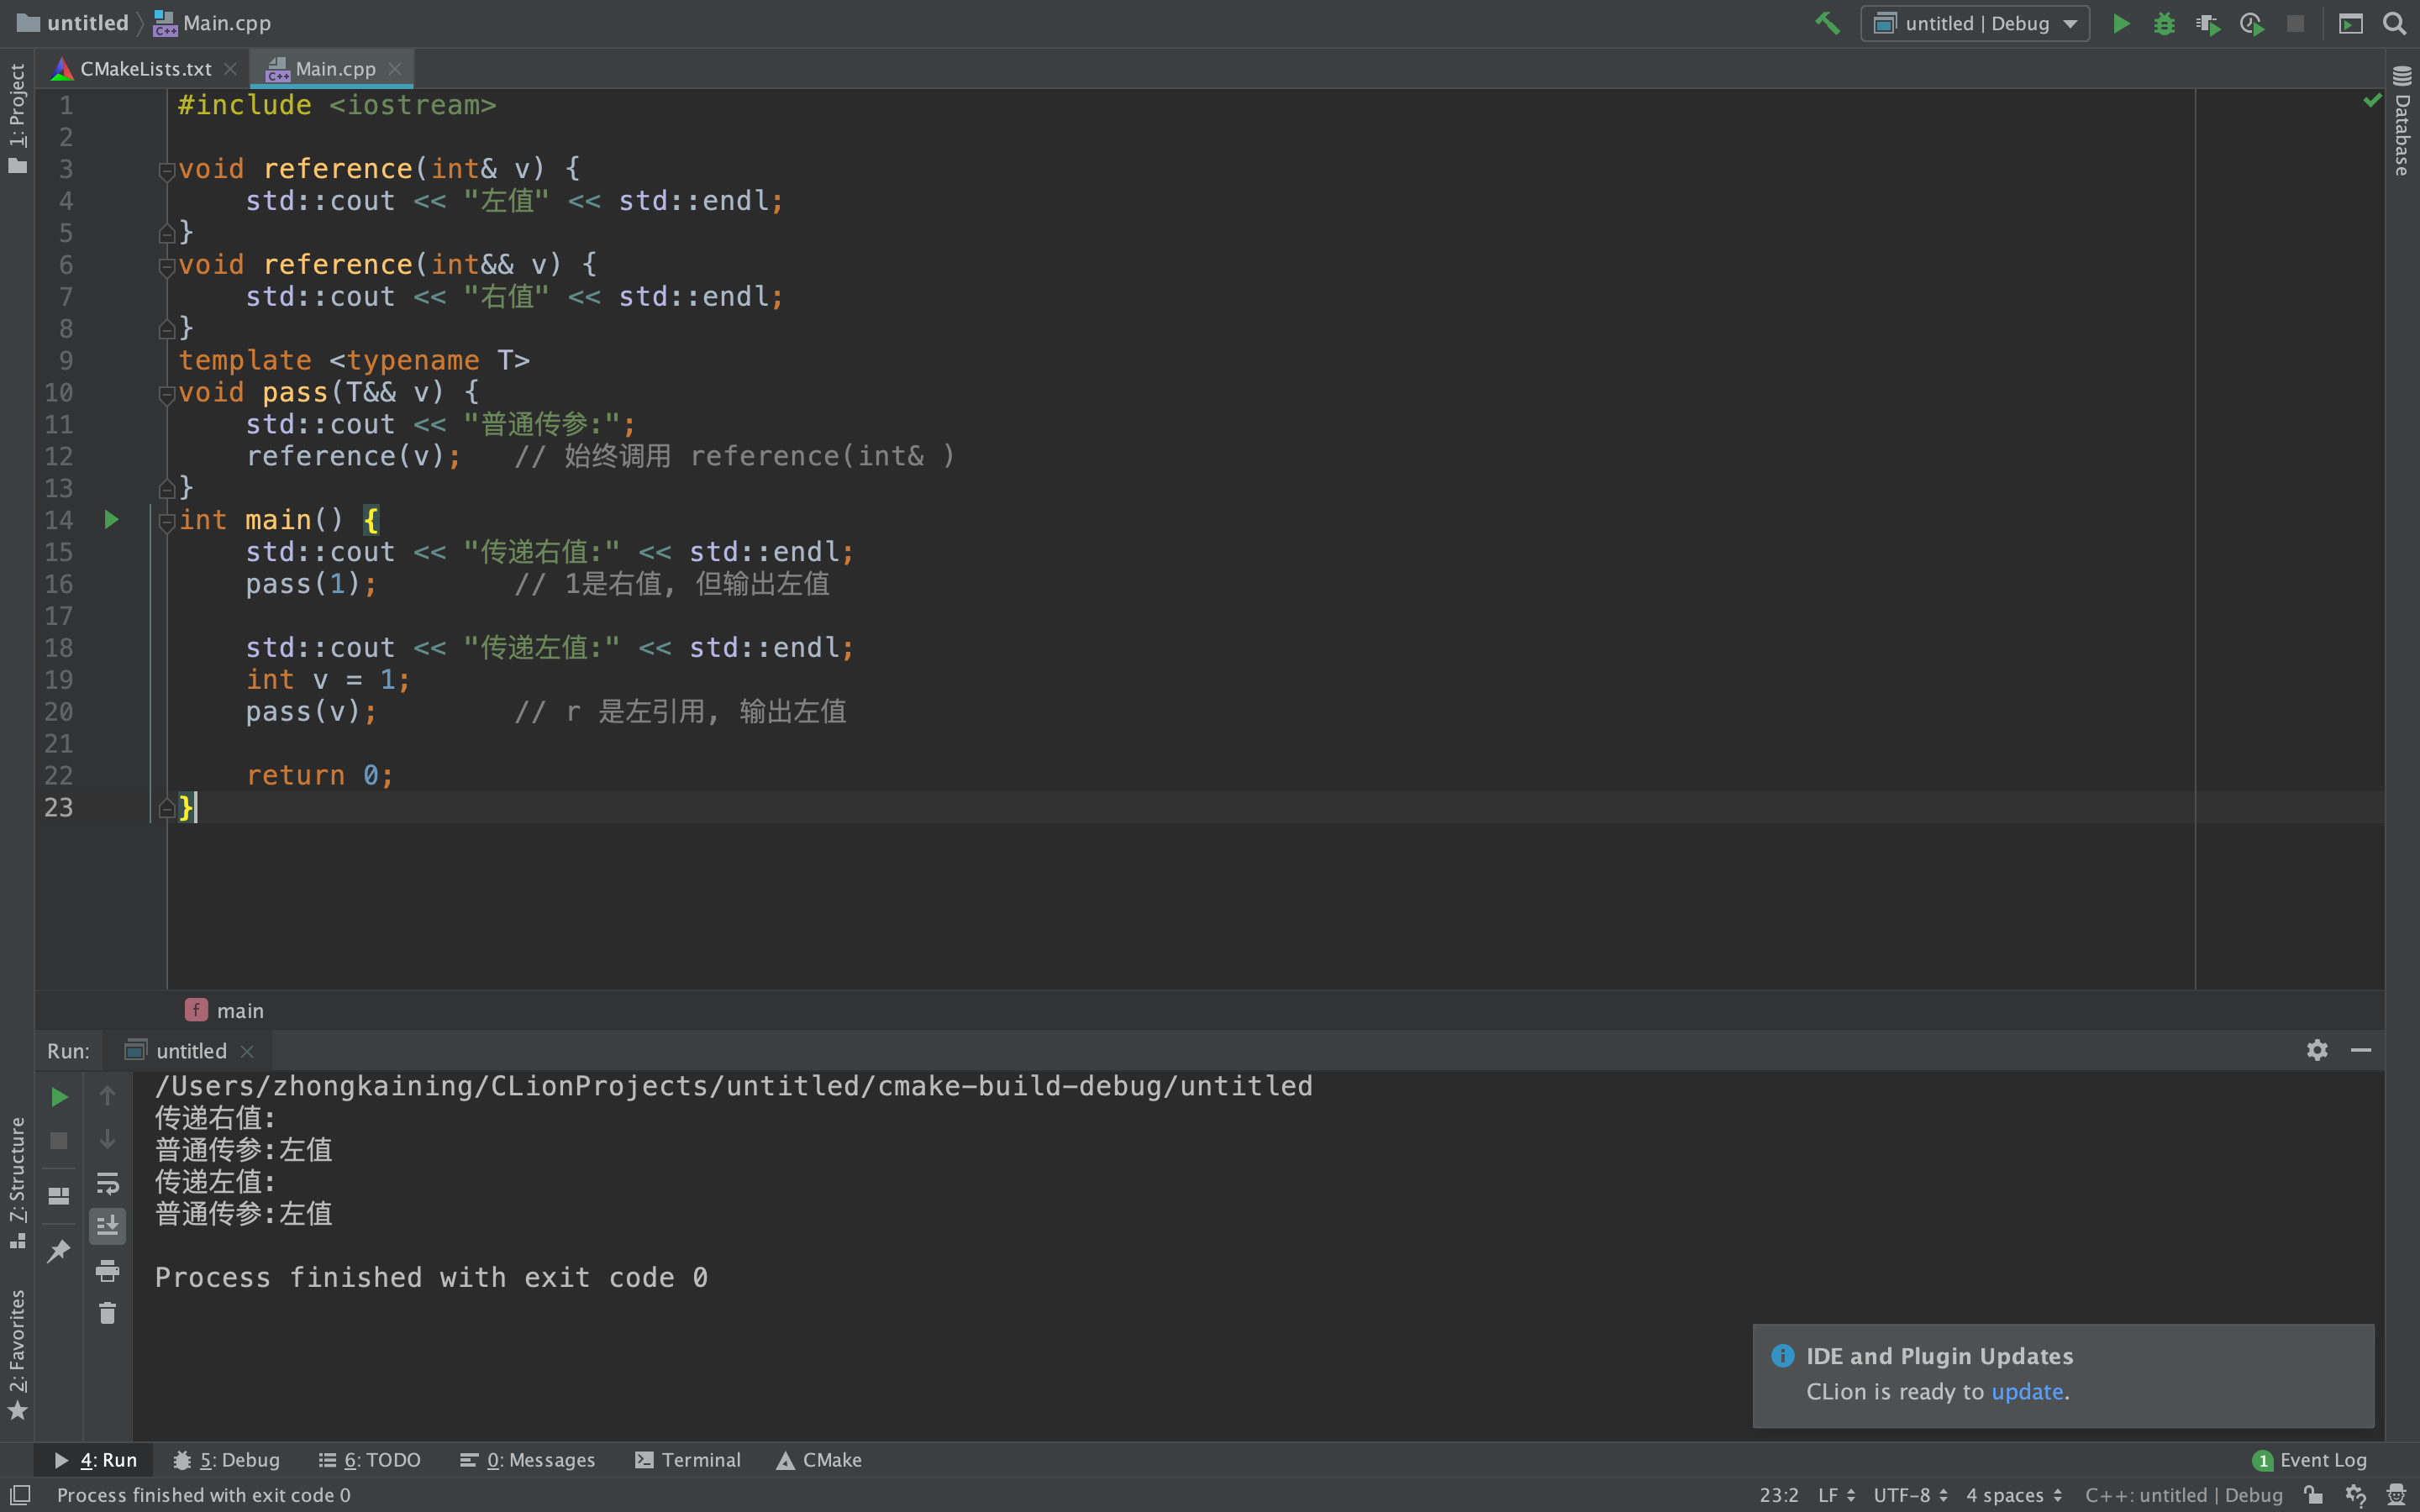Open the untitled | Debug configuration dropdown
Image resolution: width=2420 pixels, height=1512 pixels.
tap(1975, 23)
